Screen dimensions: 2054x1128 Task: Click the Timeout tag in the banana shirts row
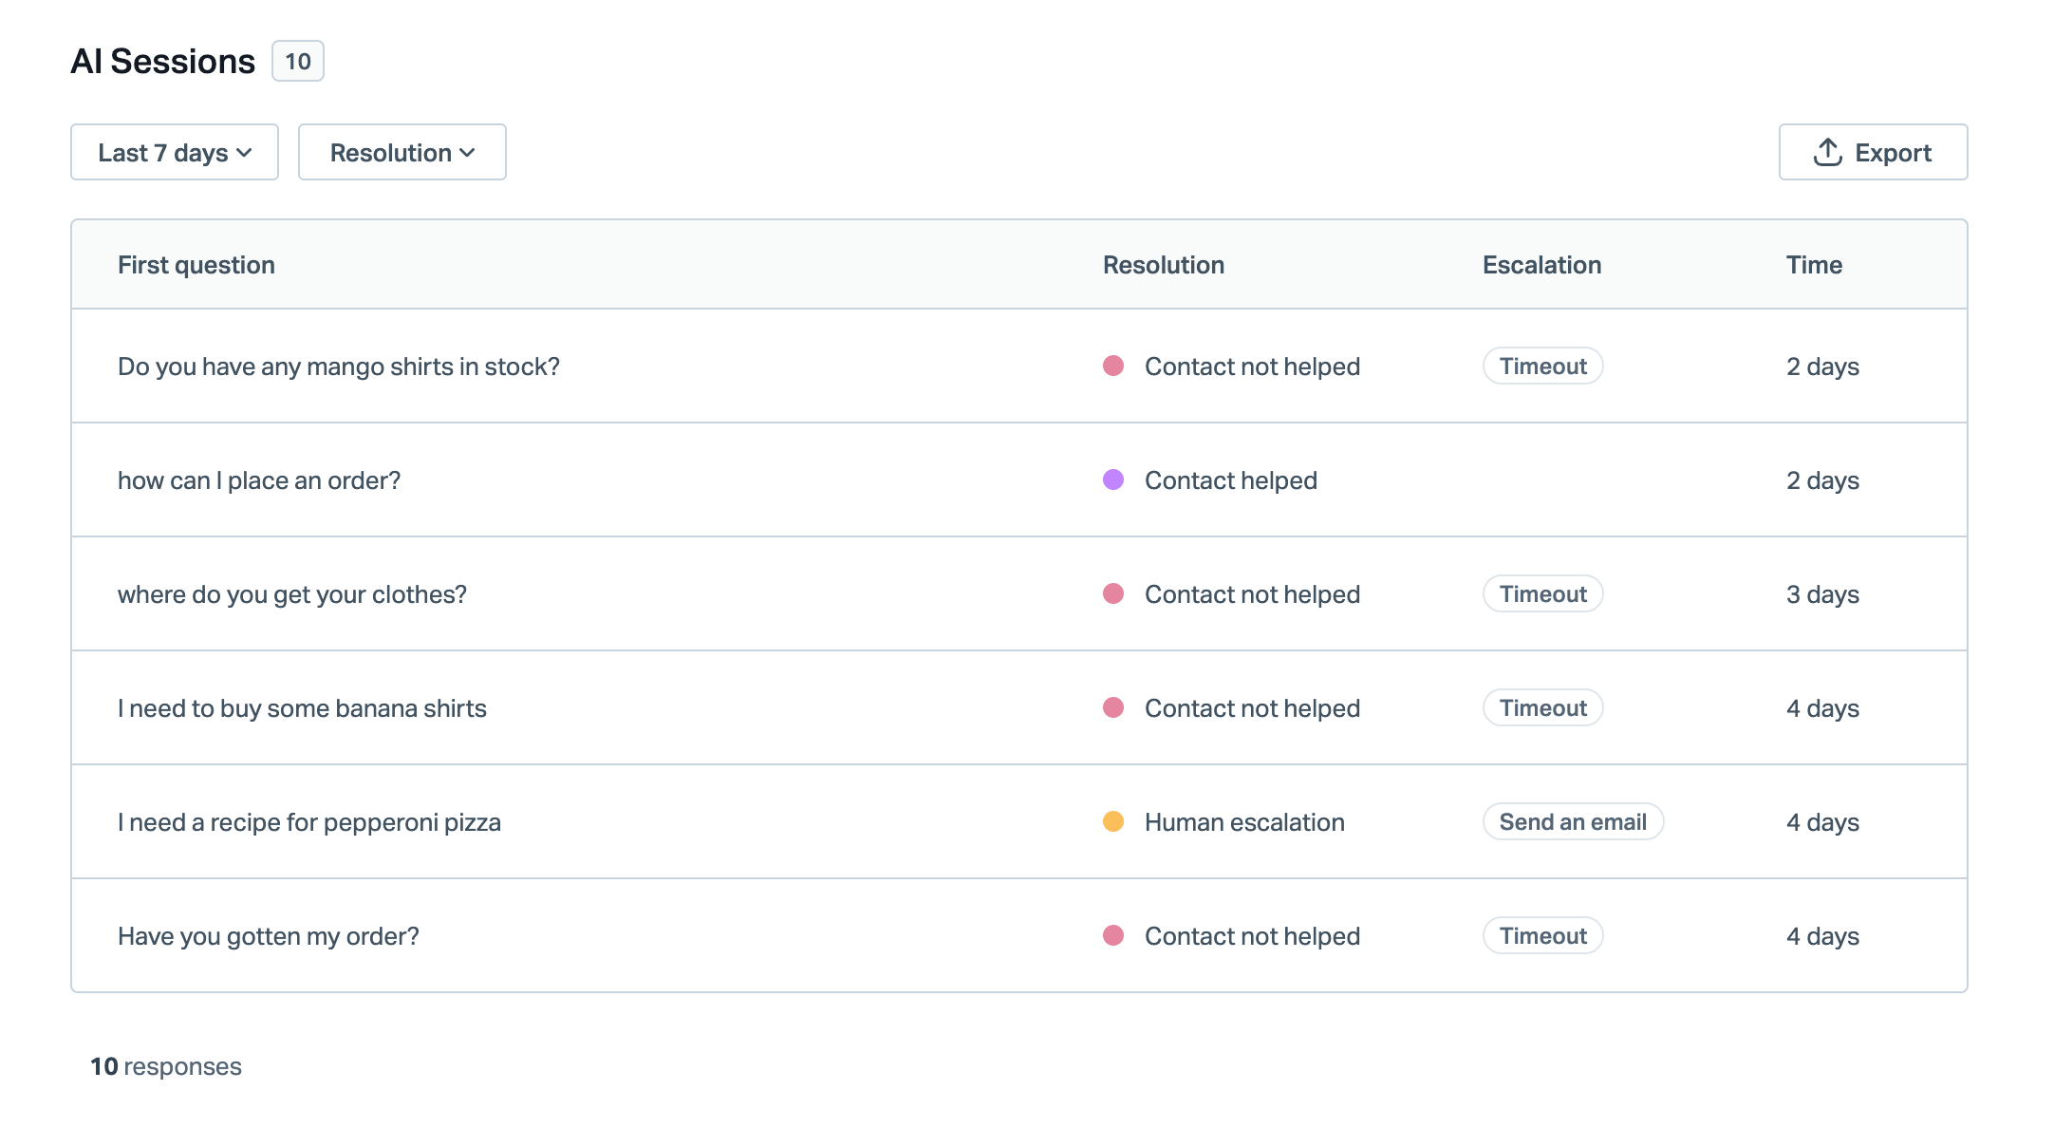tap(1543, 707)
